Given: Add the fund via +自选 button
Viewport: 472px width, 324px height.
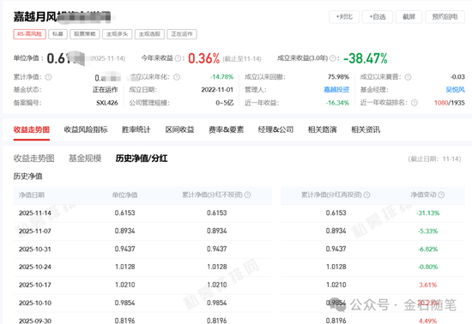Looking at the screenshot, I should click(x=378, y=17).
